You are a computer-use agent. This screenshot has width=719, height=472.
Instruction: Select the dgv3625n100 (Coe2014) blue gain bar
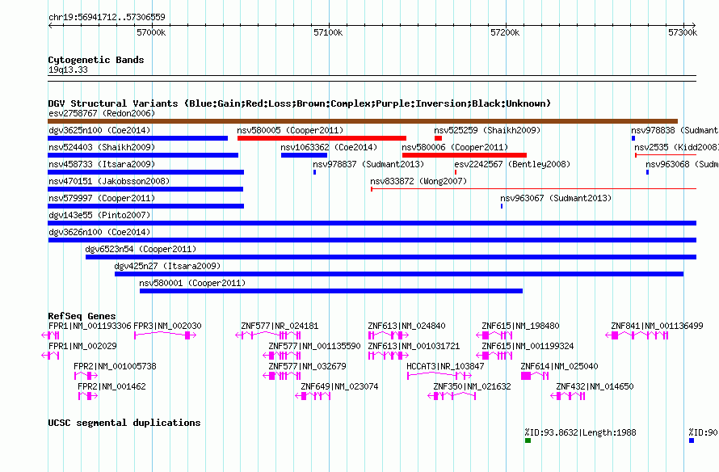coord(137,138)
